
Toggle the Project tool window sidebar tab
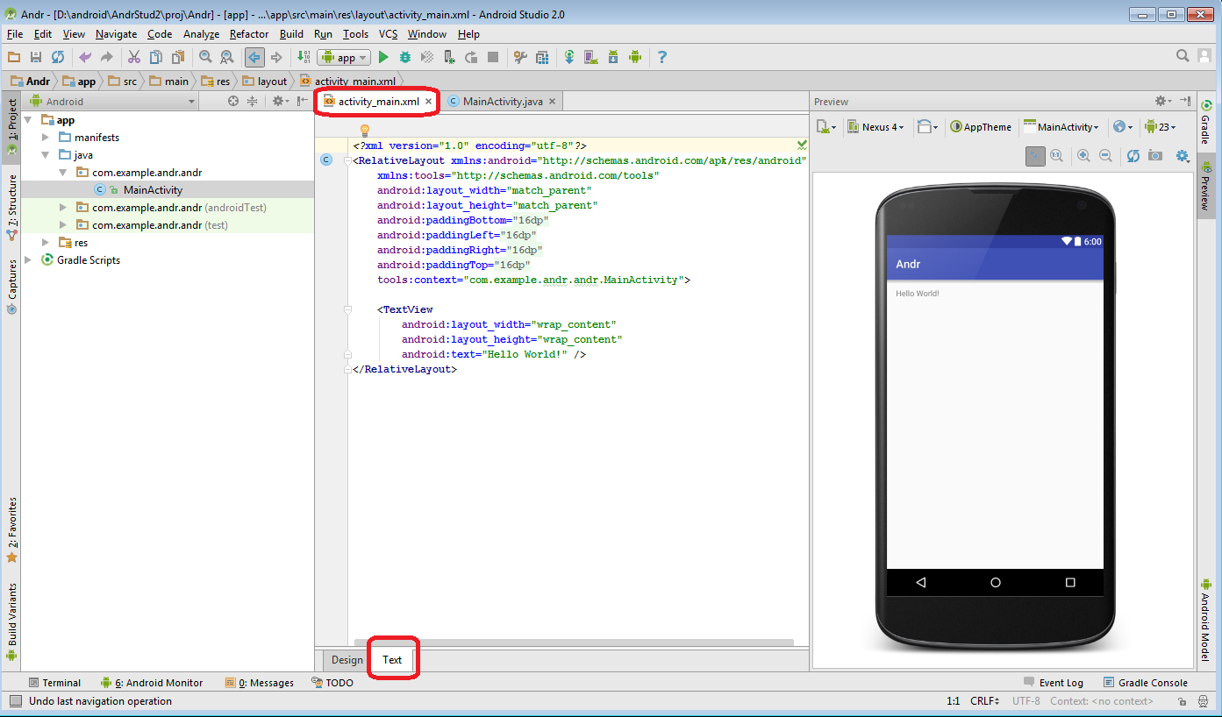[12, 126]
